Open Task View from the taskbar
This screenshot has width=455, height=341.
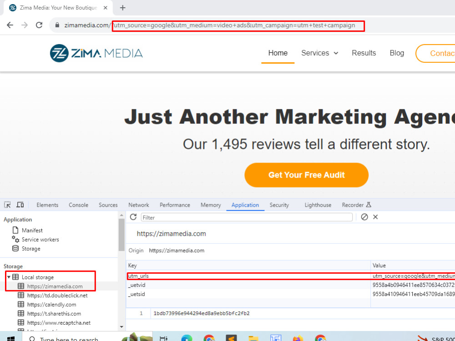pos(164,338)
